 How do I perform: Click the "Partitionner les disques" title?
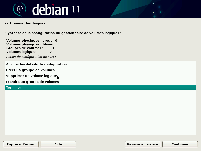point(25,23)
